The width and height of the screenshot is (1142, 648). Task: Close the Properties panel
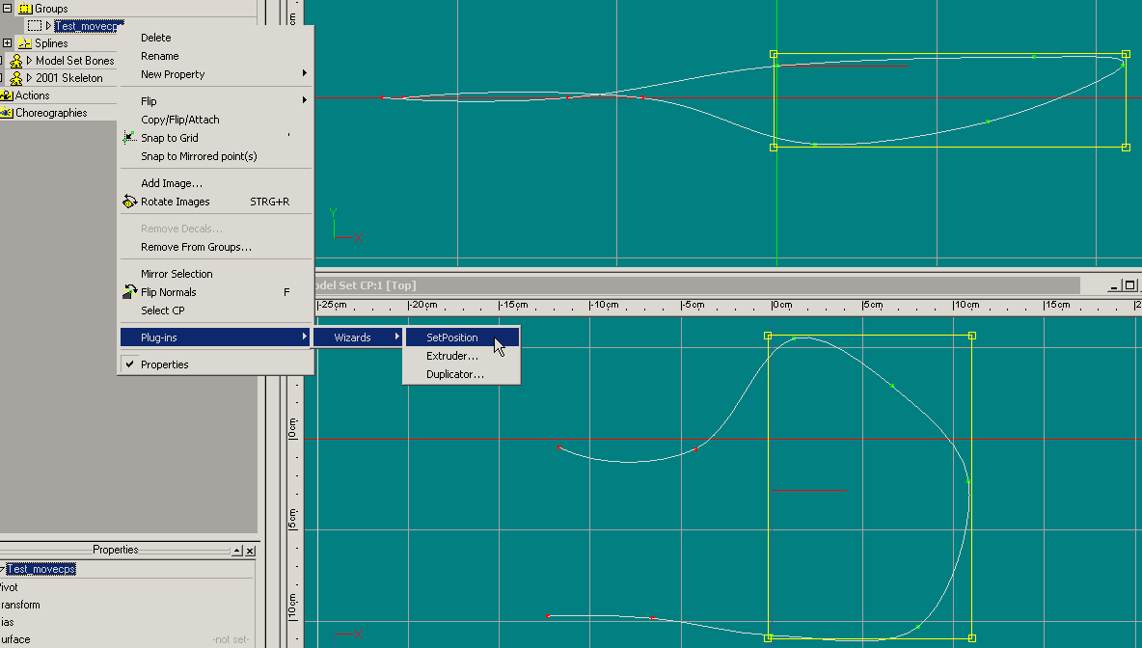[x=250, y=551]
